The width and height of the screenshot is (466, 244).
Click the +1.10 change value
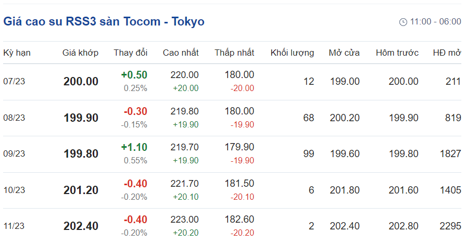(134, 147)
